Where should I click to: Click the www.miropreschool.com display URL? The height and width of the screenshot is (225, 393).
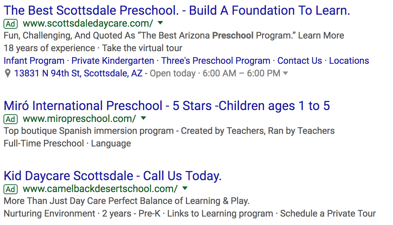(79, 119)
